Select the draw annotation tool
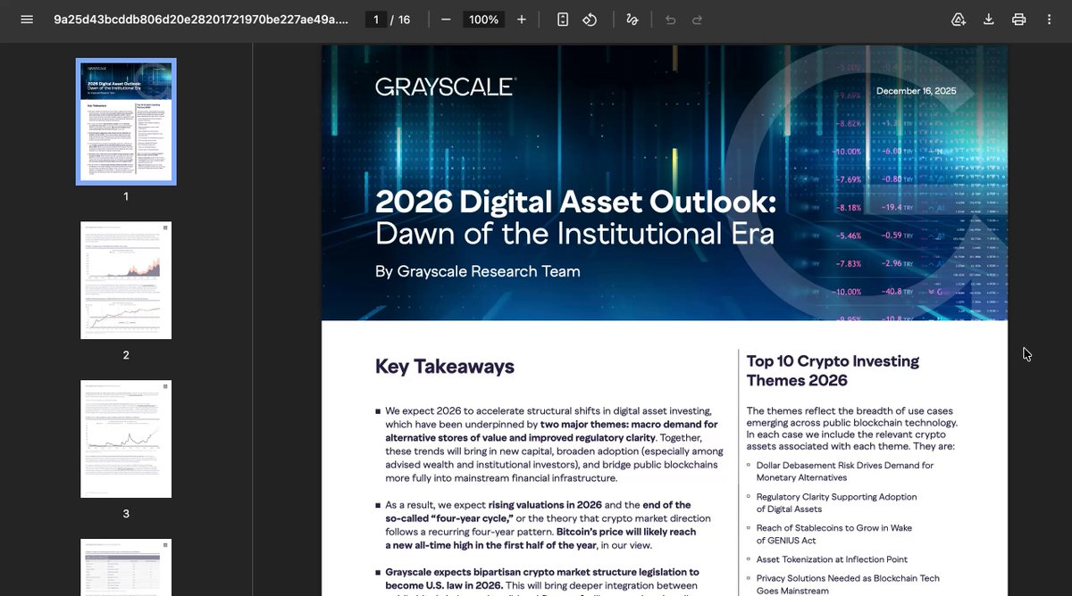The image size is (1072, 596). point(632,20)
